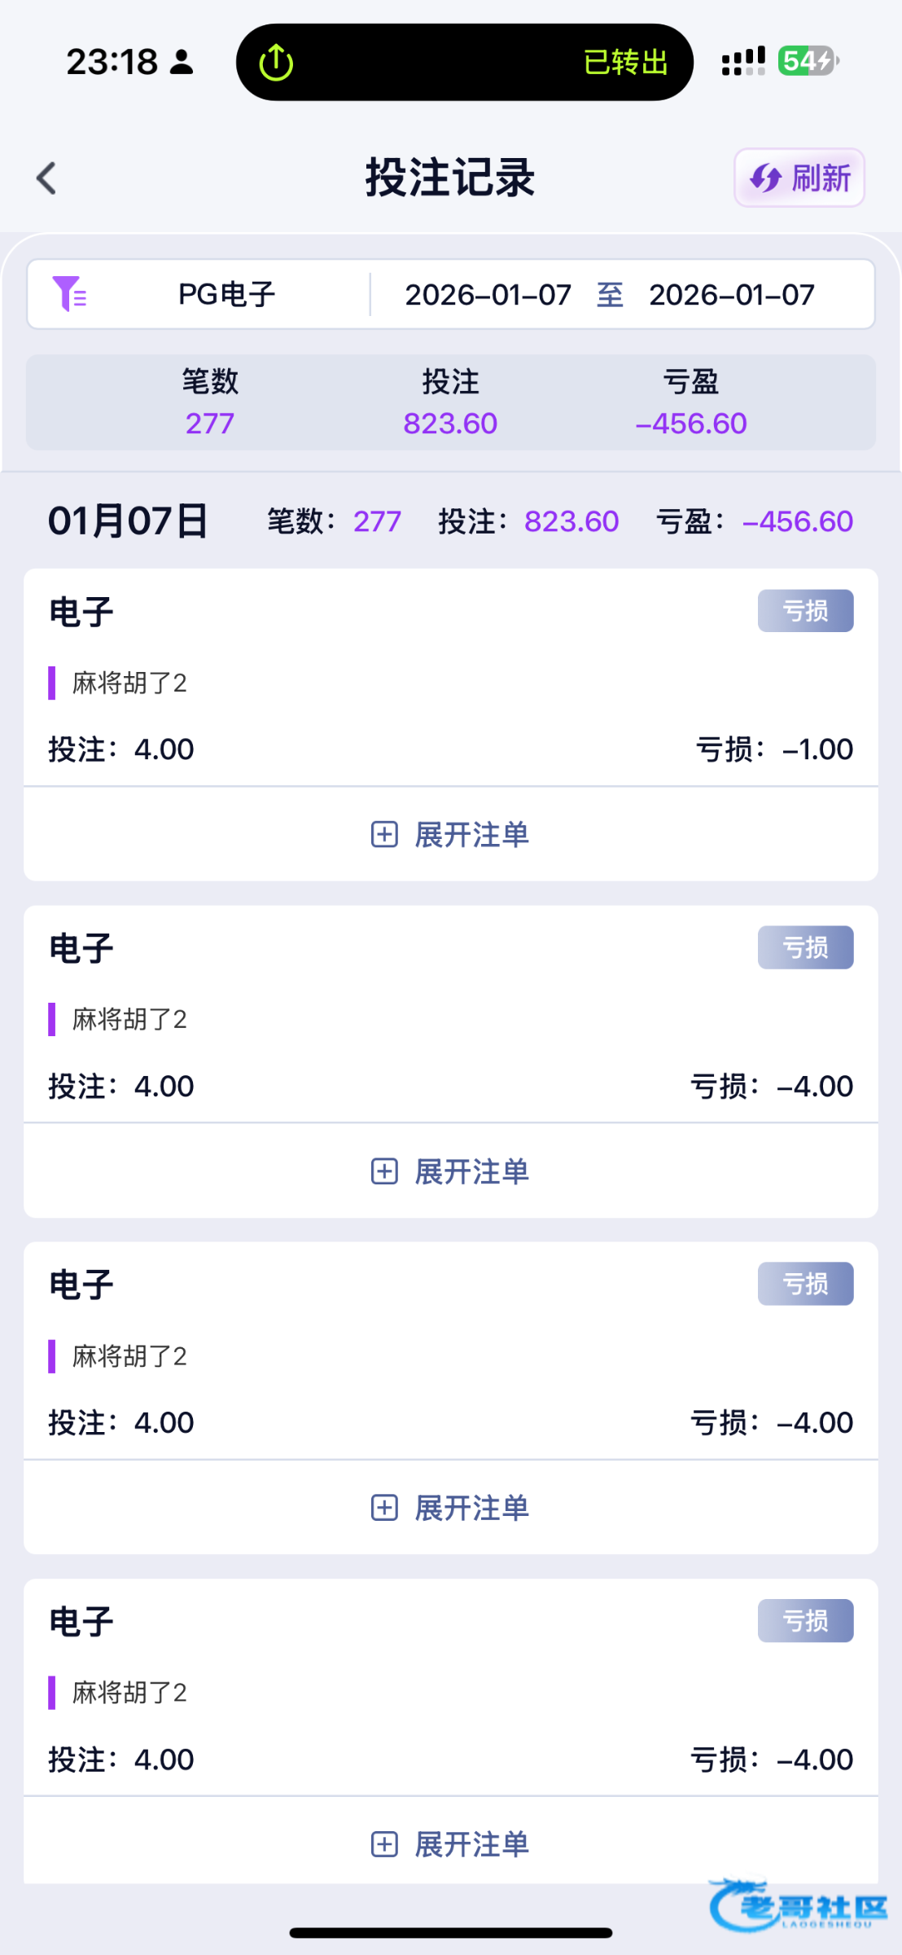This screenshot has width=902, height=1955.
Task: Tap plus icon on third bet card
Action: tap(384, 1508)
